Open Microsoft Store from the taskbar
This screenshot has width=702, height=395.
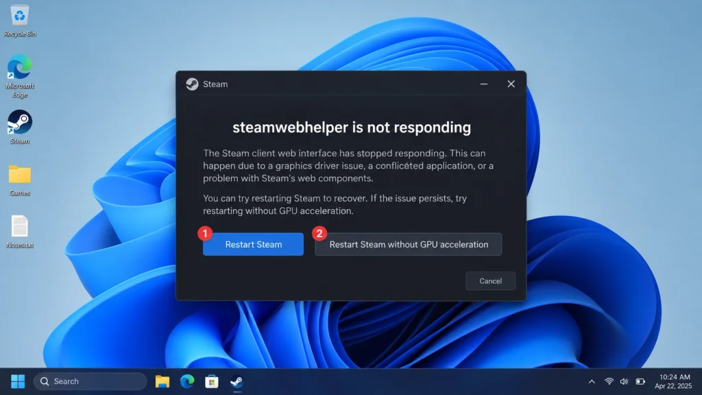coord(212,381)
